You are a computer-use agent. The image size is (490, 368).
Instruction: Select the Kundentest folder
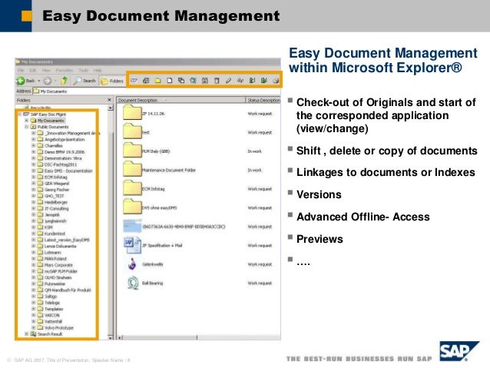(x=55, y=234)
